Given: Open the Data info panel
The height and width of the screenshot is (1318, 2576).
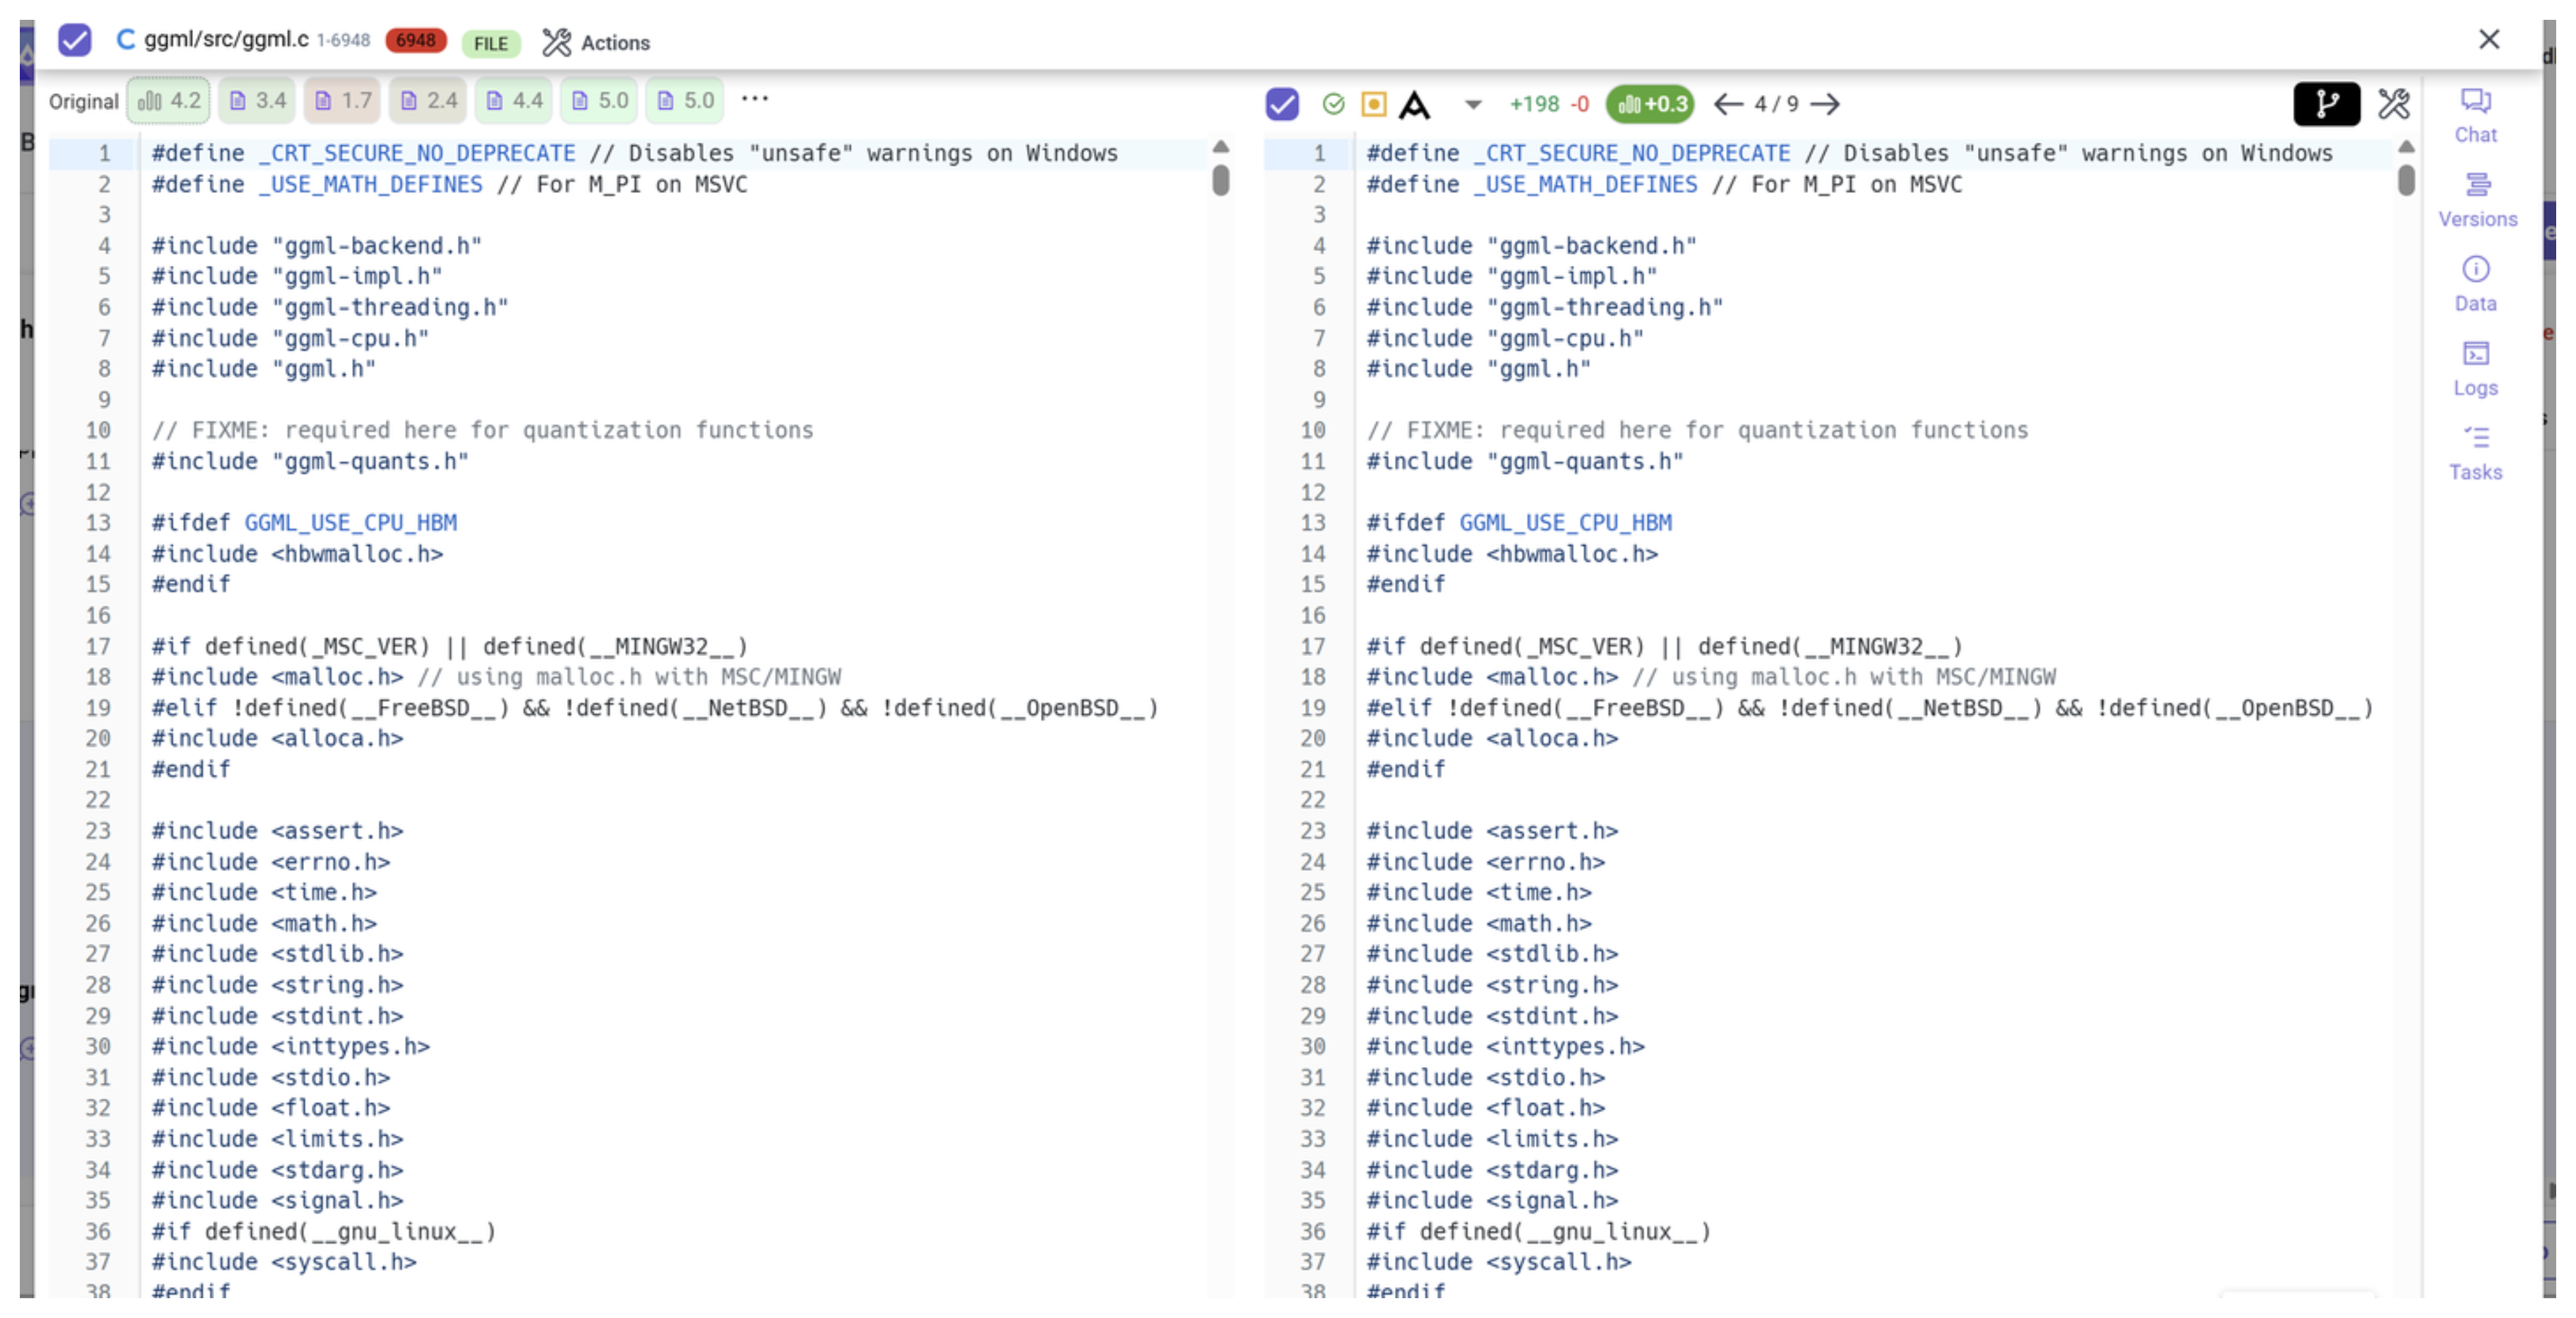Looking at the screenshot, I should point(2475,283).
